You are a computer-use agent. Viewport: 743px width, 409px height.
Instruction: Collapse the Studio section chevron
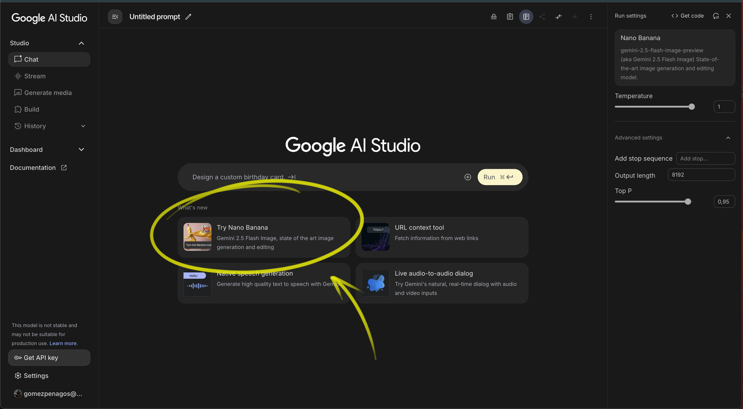[x=81, y=43]
